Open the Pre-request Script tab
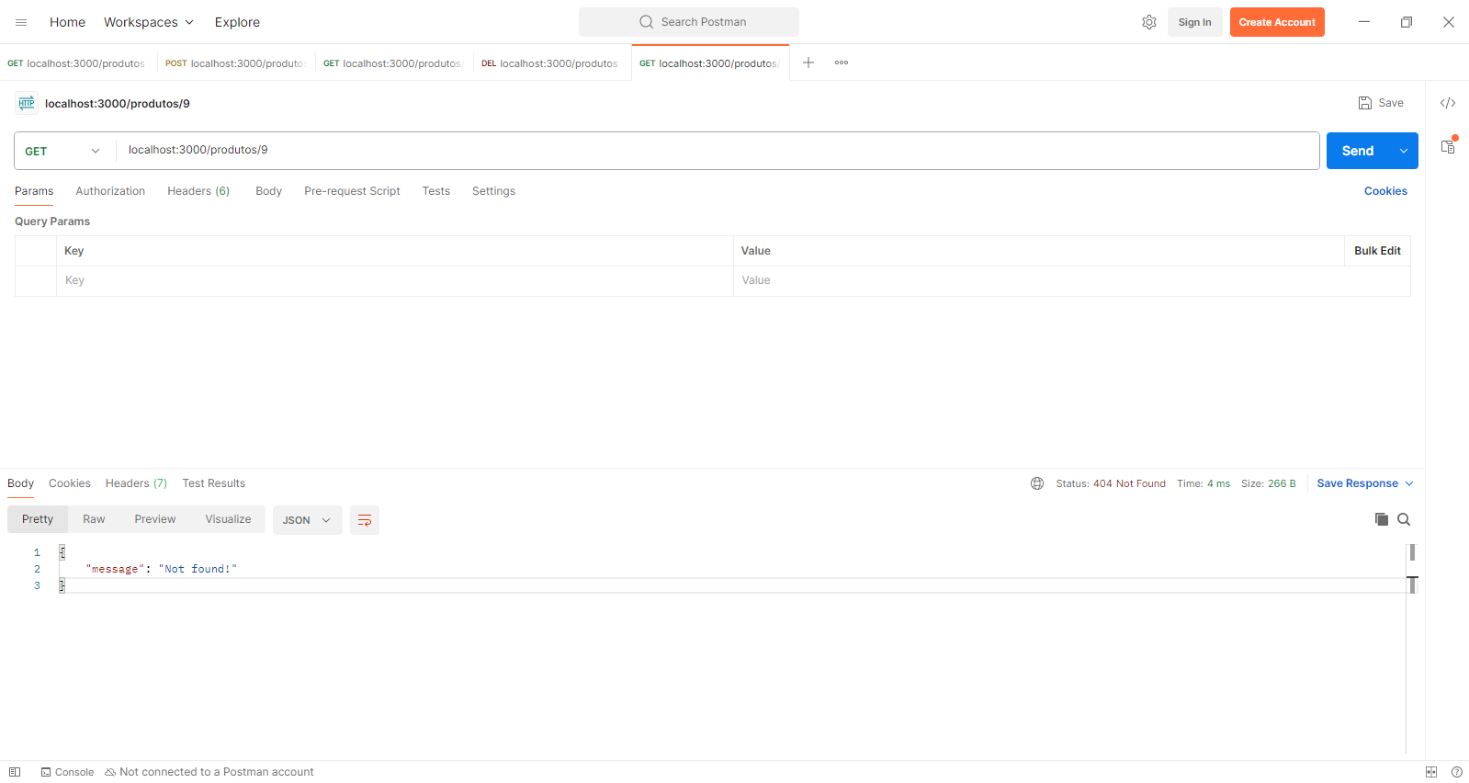1469x783 pixels. [x=352, y=191]
